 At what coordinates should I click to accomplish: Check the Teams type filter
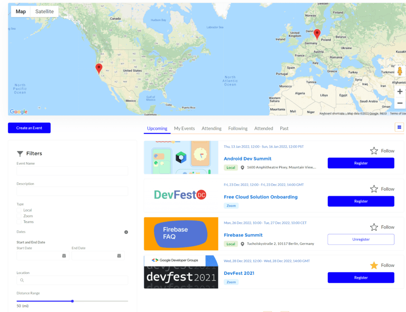tap(19, 222)
